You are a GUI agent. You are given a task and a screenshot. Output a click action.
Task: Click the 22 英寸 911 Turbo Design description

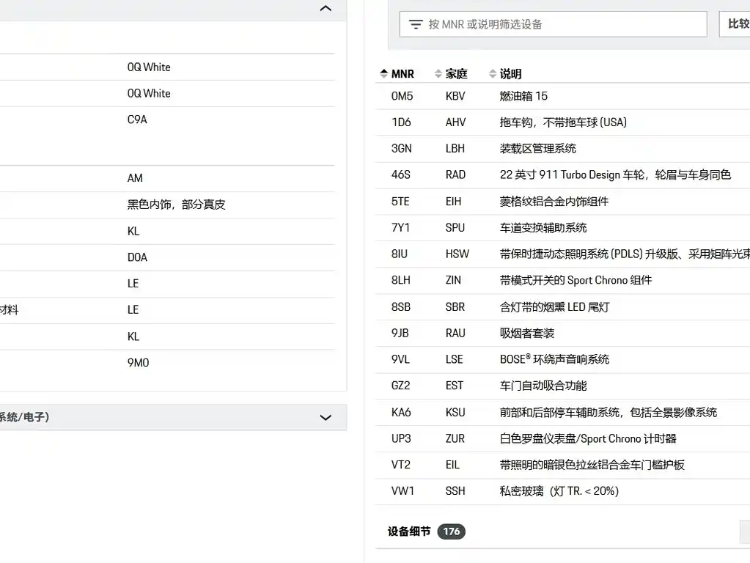click(x=616, y=174)
